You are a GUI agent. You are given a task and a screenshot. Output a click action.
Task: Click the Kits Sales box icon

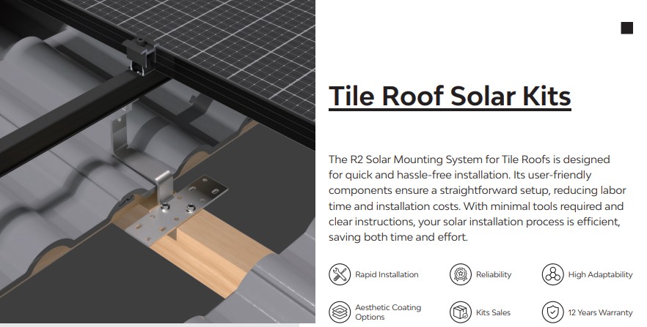pyautogui.click(x=461, y=312)
